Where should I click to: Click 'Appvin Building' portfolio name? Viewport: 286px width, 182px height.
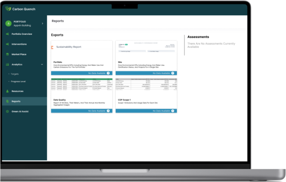point(22,25)
